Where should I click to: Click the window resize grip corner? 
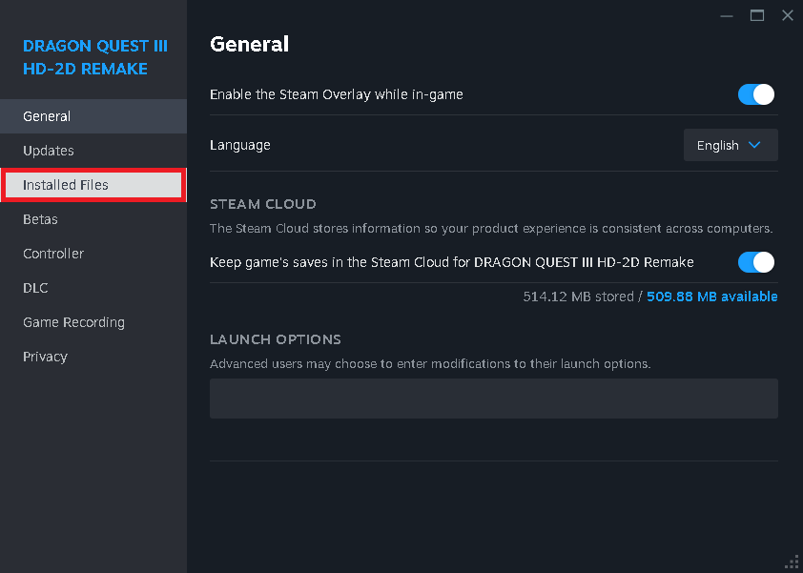(793, 563)
